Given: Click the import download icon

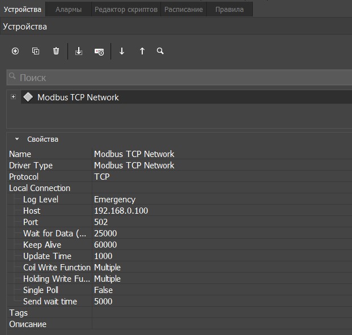Looking at the screenshot, I should tap(79, 52).
